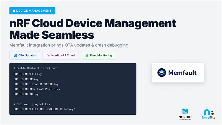Click the OTA Updates pill text

click(27, 55)
